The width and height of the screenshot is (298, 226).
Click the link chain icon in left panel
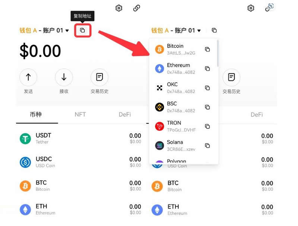tap(137, 8)
